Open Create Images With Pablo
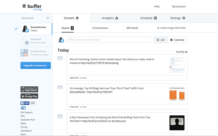Viewport: 218px width, 136px height. point(171,28)
